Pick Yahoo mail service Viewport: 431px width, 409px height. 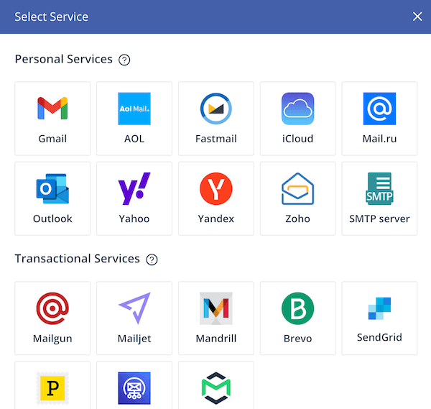pos(134,198)
